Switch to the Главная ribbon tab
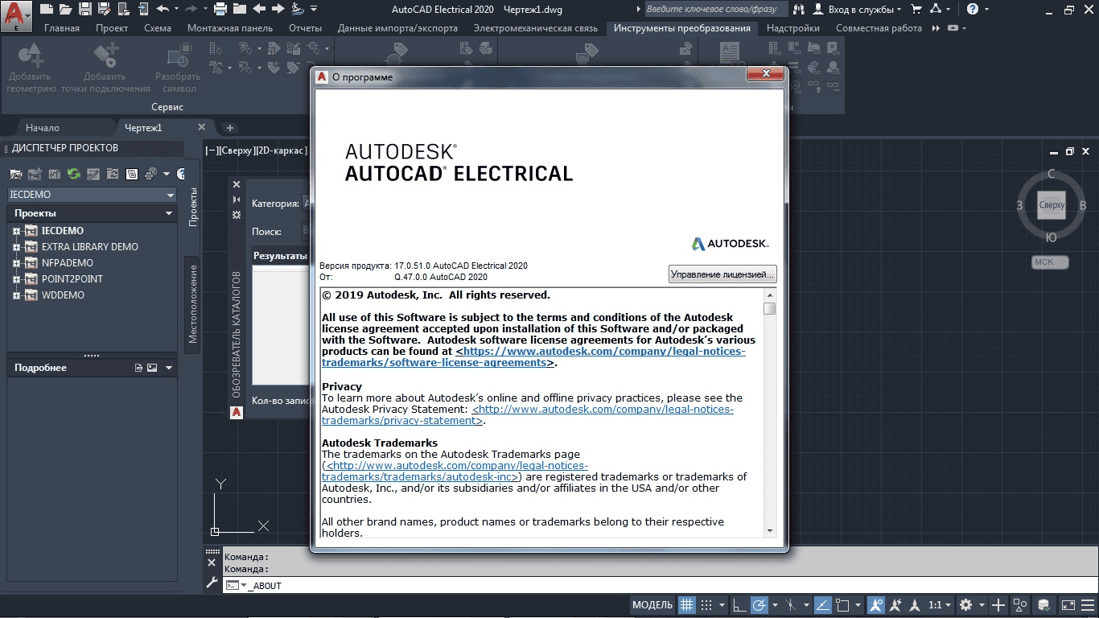 tap(62, 28)
